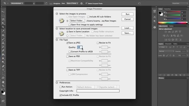Select the Clone Stamp tool

click(3, 43)
